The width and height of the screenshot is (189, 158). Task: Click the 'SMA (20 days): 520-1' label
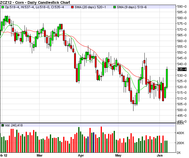pos(90,7)
